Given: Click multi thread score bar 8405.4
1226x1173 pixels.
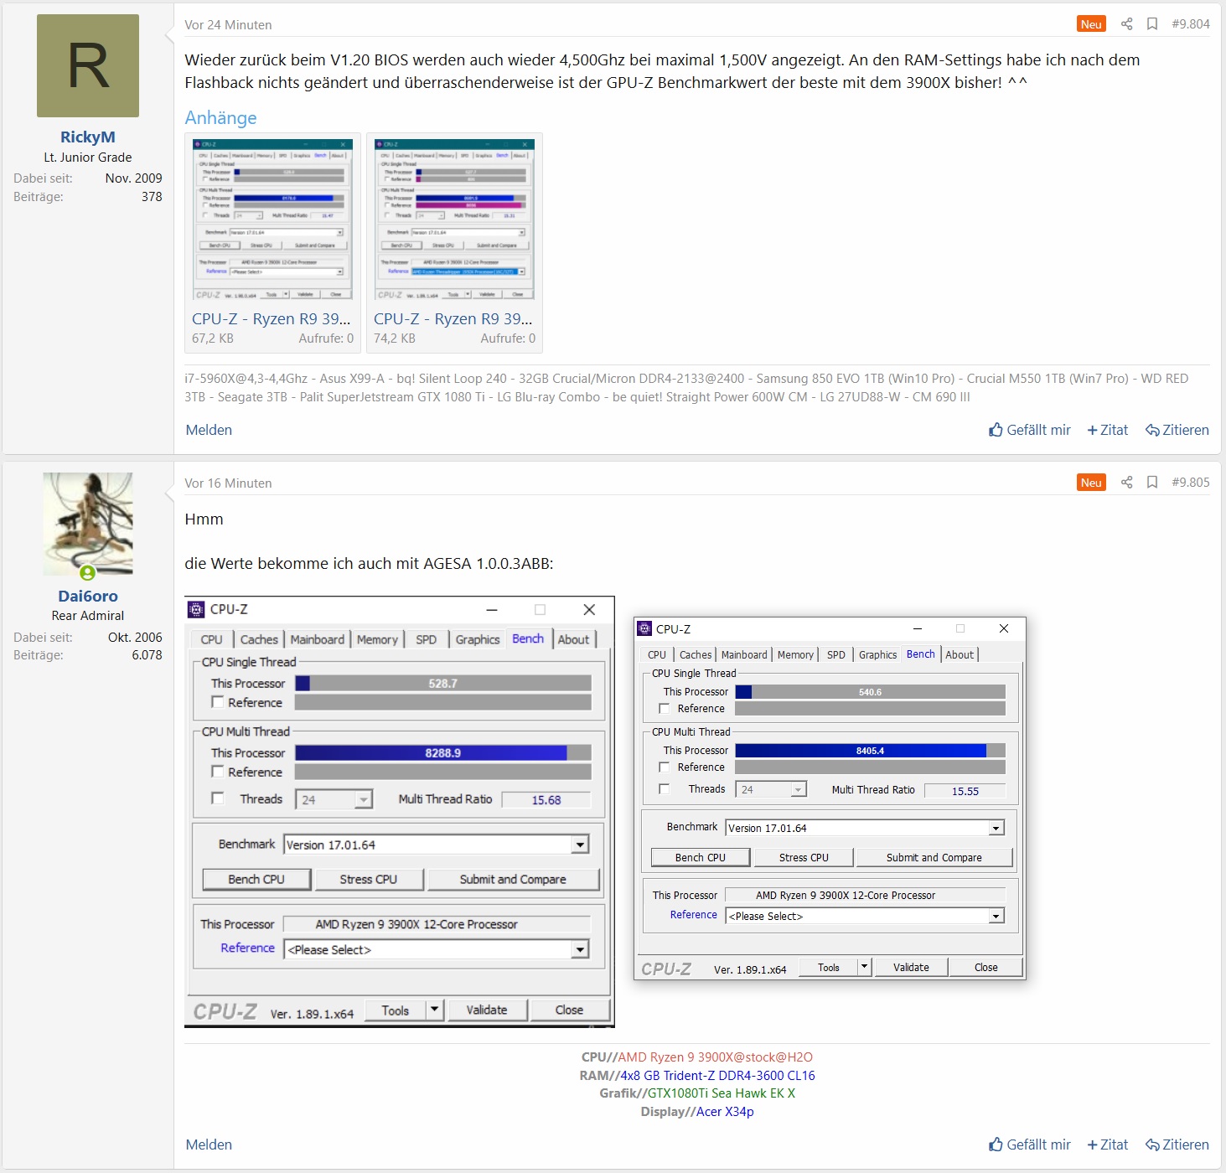Looking at the screenshot, I should (870, 751).
